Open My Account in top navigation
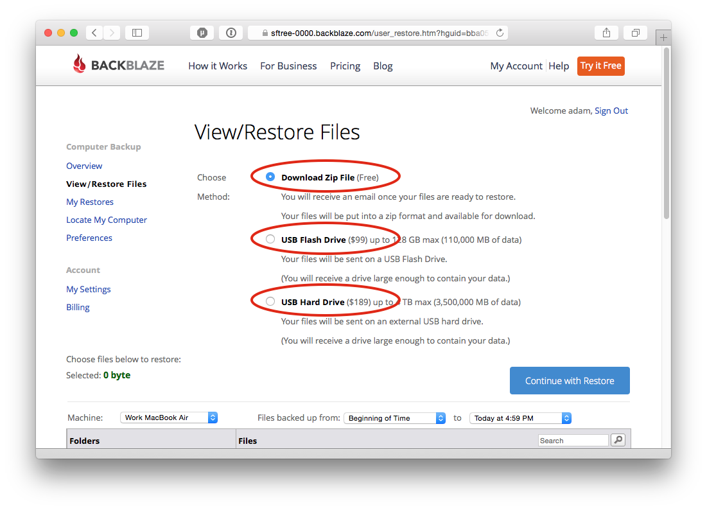This screenshot has height=510, width=707. [516, 66]
